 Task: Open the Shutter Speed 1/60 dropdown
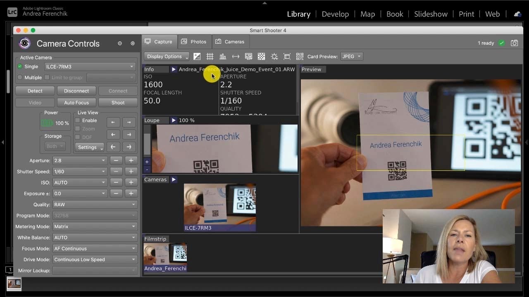[80, 172]
